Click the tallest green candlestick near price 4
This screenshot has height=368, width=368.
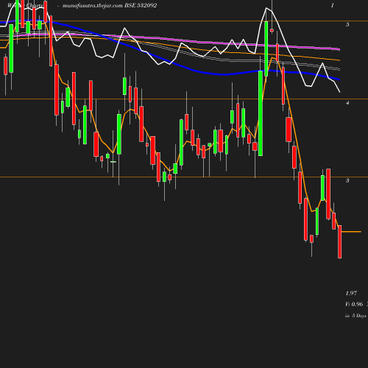click(261, 113)
